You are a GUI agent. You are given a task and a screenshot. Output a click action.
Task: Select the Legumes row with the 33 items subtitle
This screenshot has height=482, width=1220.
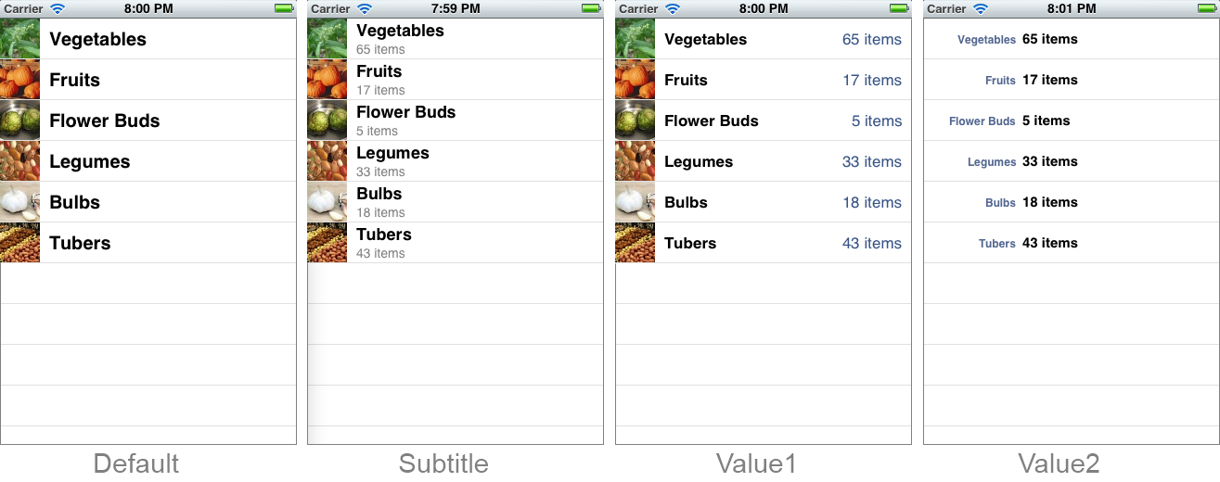point(456,161)
